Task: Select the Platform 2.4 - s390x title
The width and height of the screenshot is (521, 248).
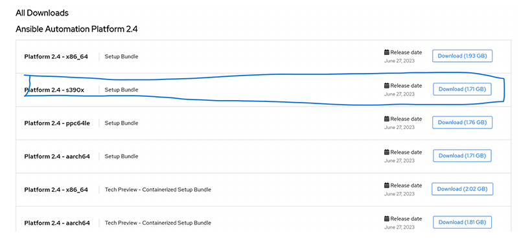Action: pos(54,90)
